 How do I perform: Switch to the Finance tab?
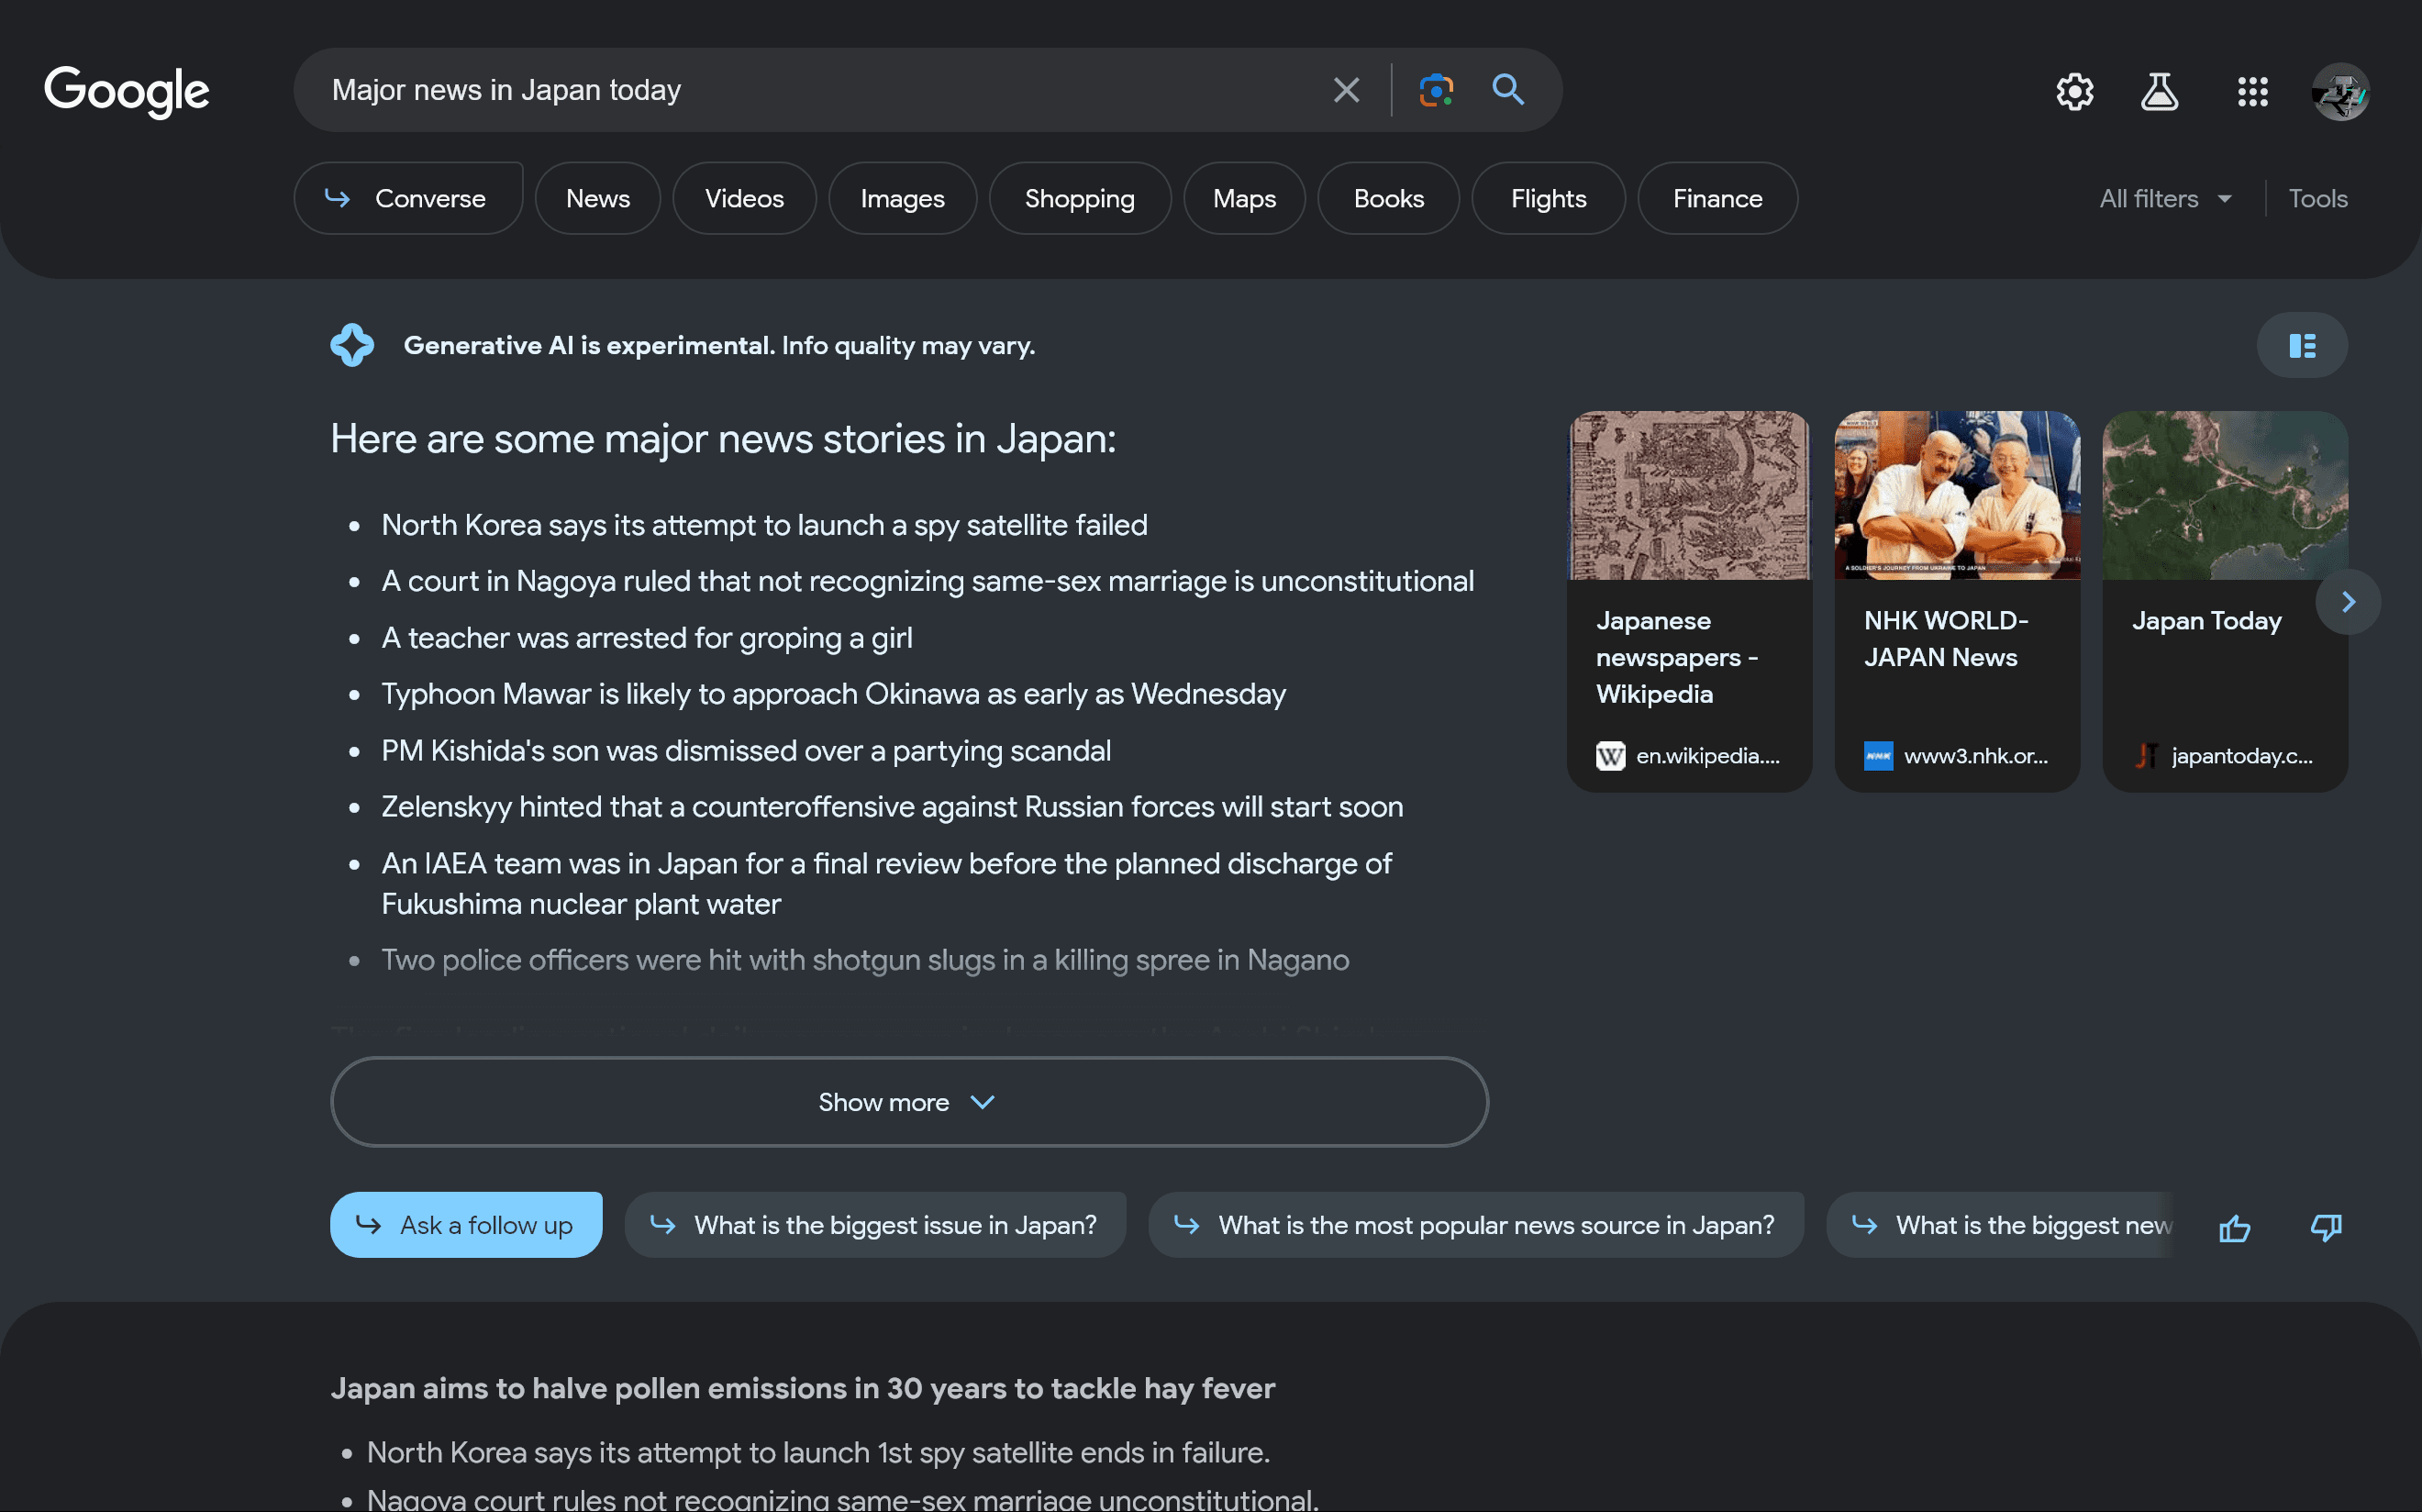point(1717,198)
